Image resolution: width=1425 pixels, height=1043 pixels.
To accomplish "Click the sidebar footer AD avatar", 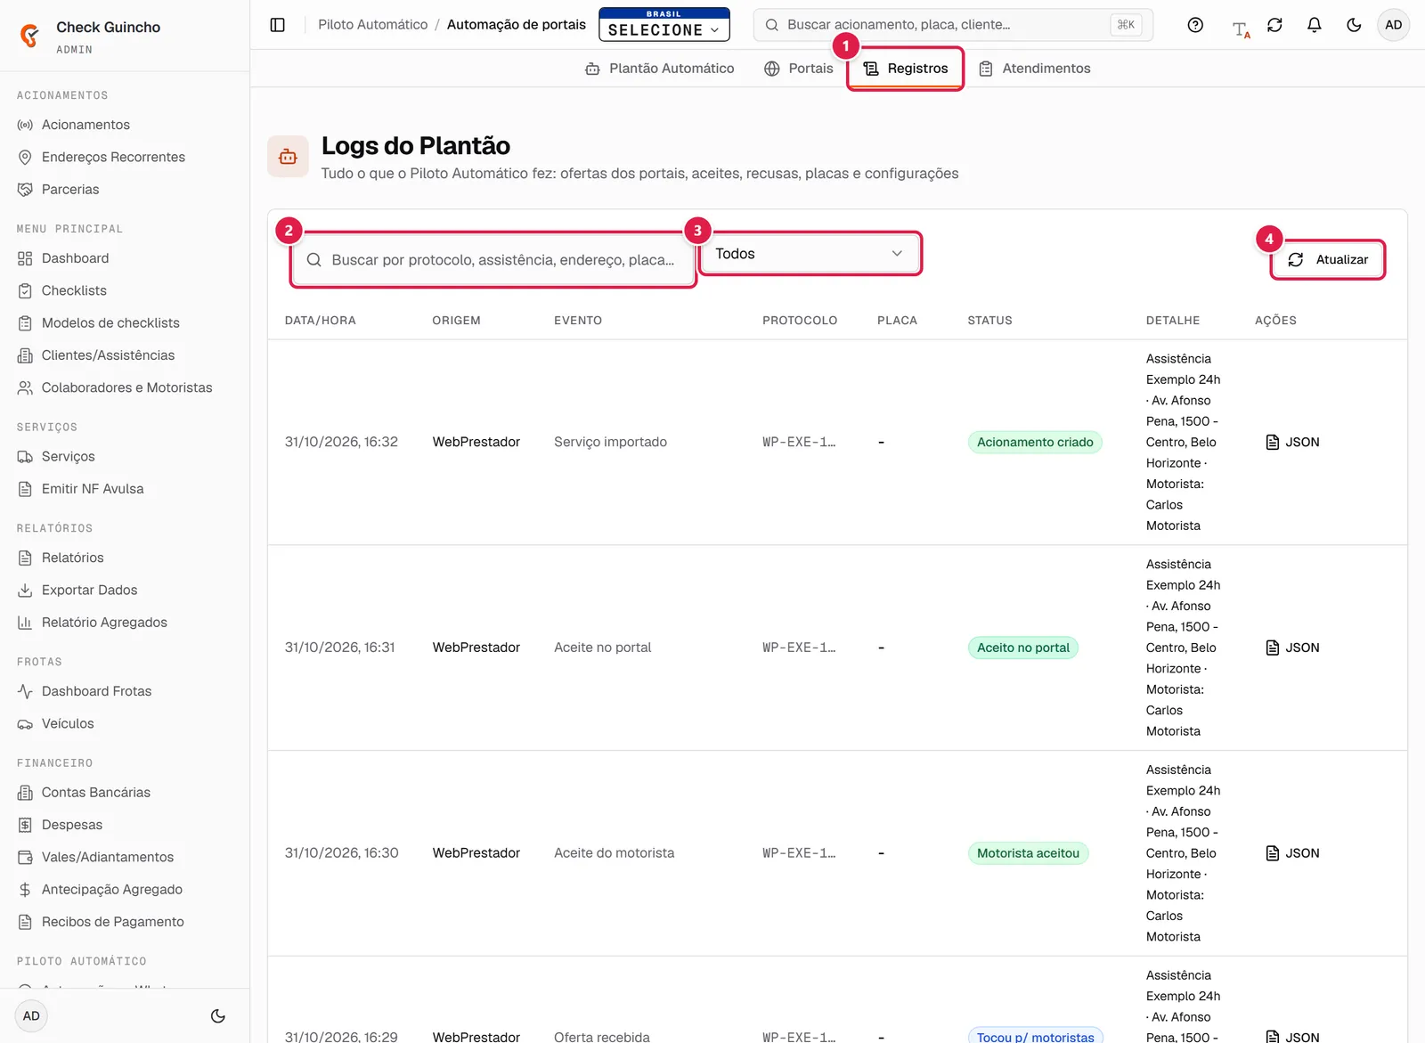I will coord(31,1015).
